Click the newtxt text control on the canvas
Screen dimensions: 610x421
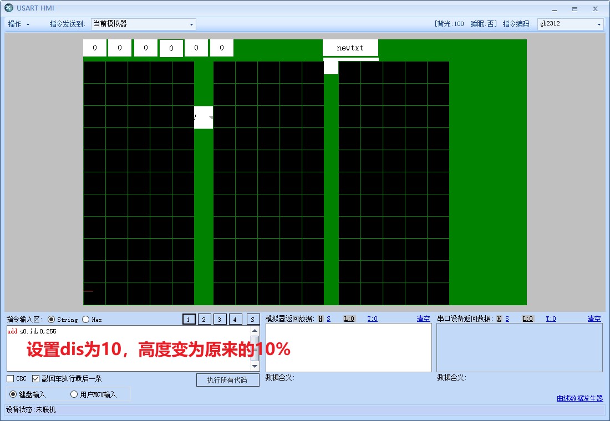[x=350, y=48]
